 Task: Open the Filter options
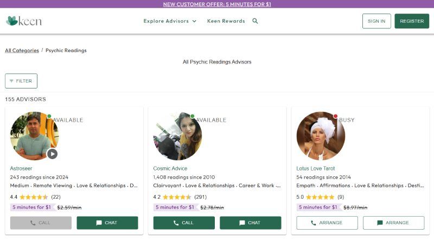click(x=21, y=81)
